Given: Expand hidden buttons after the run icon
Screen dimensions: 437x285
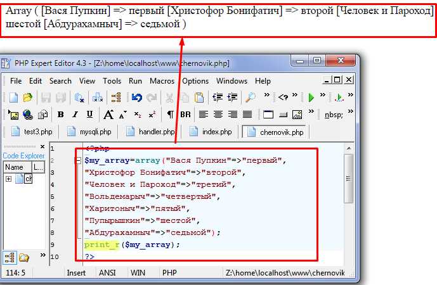Looking at the screenshot, I should coord(322,95).
